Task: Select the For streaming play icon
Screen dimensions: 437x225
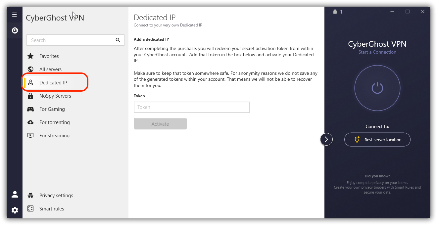Action: click(x=30, y=136)
